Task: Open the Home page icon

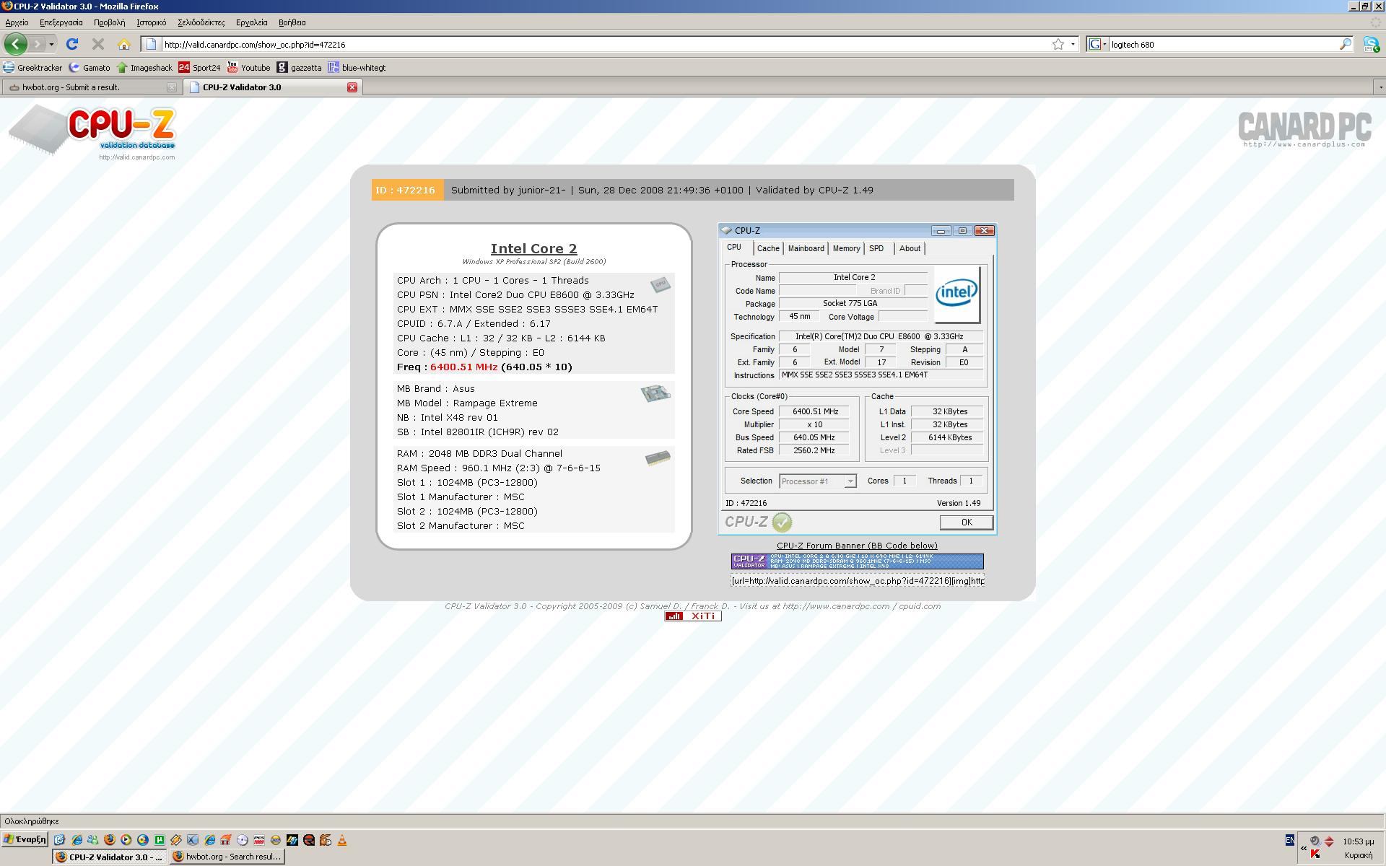Action: pyautogui.click(x=124, y=44)
